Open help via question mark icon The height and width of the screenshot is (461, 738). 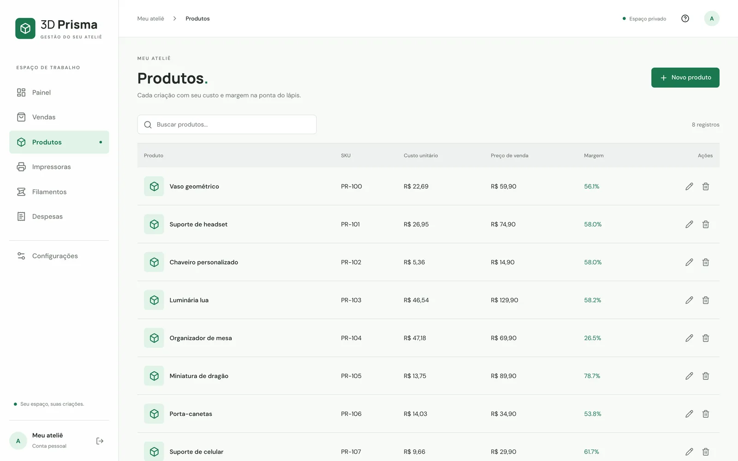coord(685,18)
